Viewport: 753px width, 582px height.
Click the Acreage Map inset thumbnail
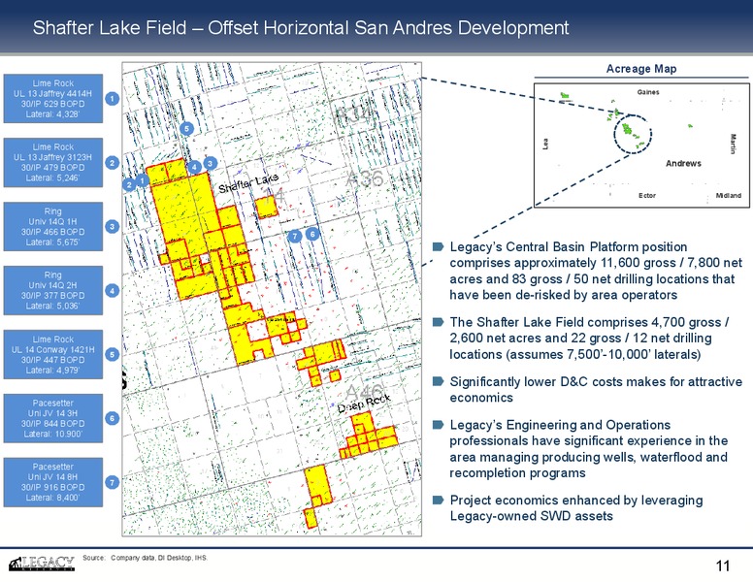click(x=641, y=145)
